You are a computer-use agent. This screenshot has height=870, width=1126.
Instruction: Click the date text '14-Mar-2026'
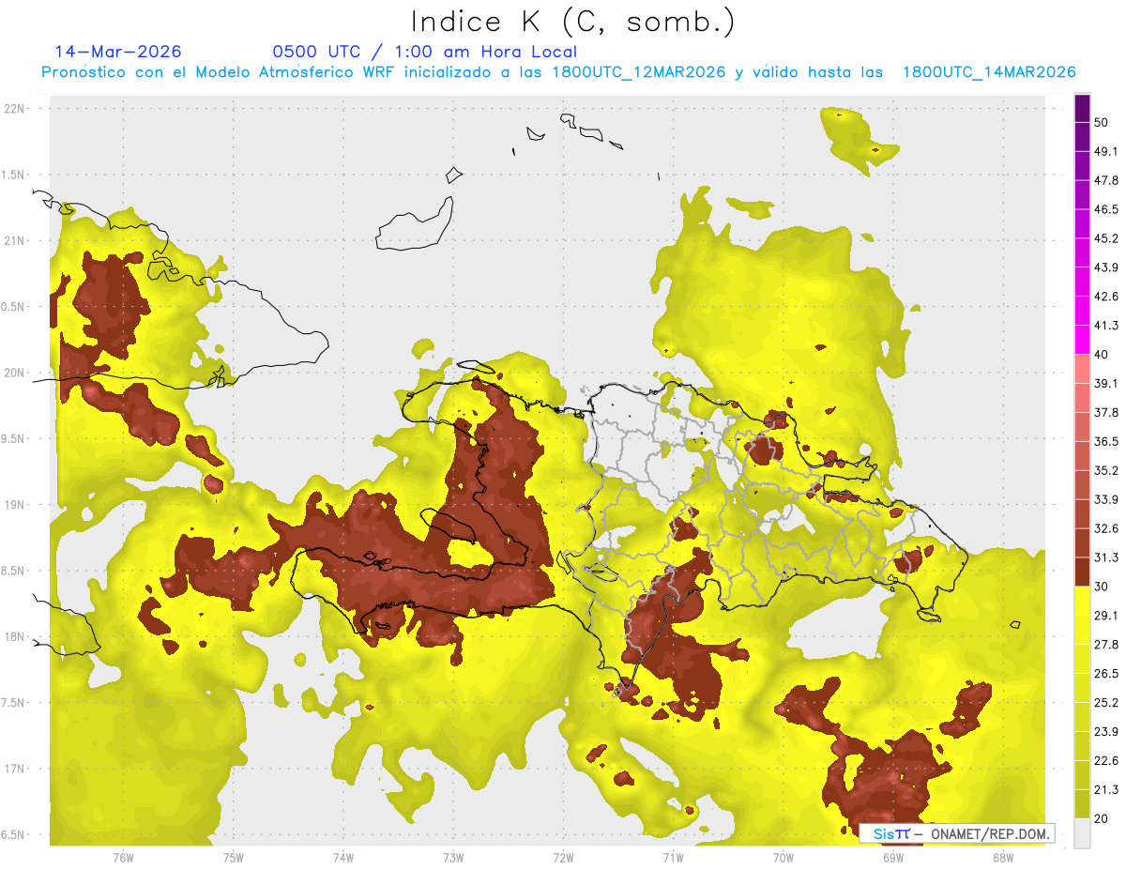(x=118, y=52)
